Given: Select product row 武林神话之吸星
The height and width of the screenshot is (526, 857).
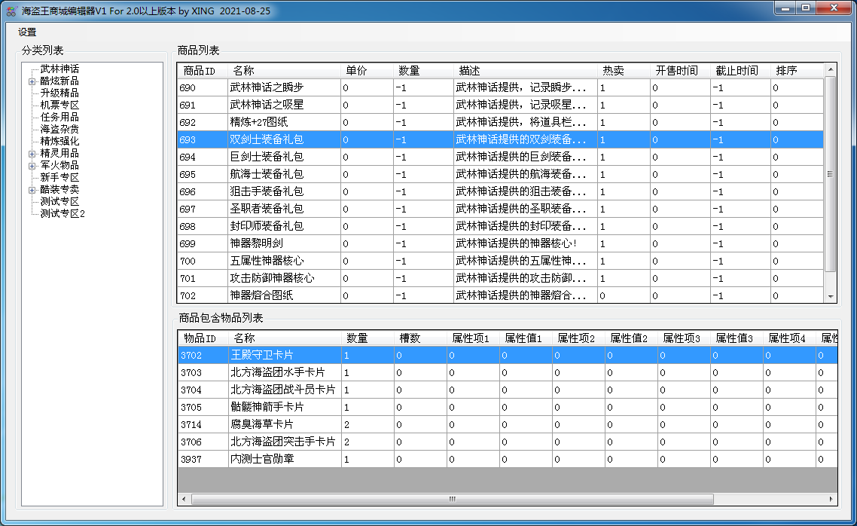Looking at the screenshot, I should 501,105.
